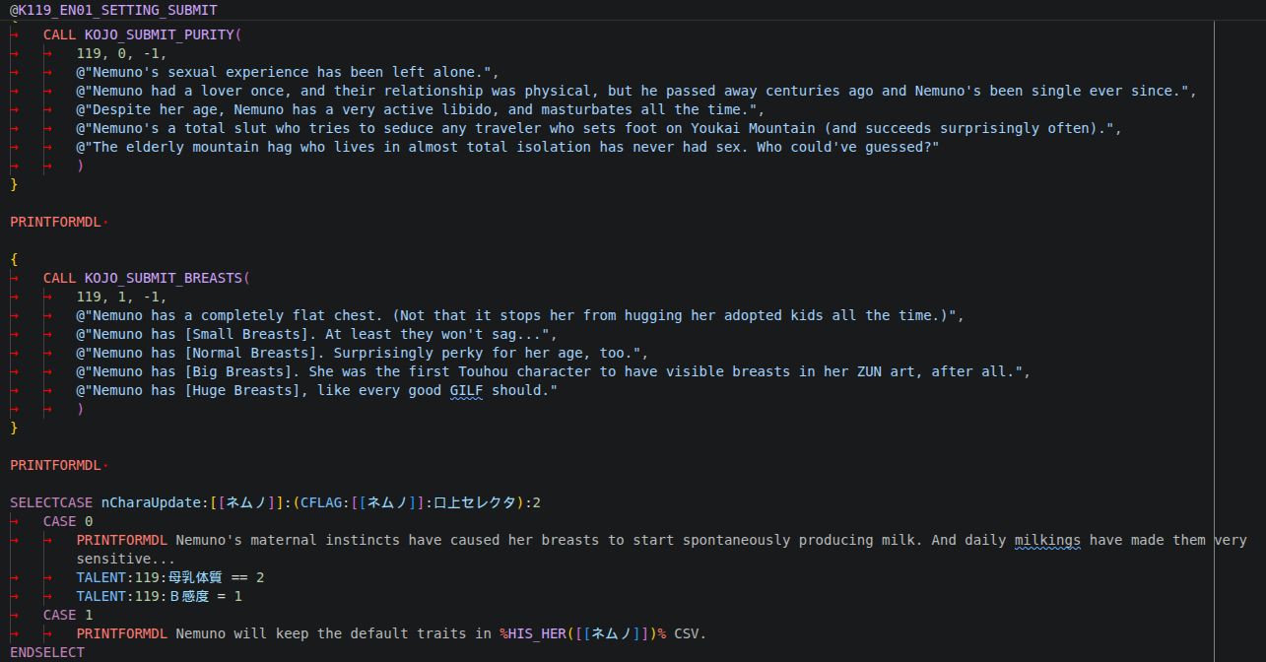Viewport: 1266px width, 662px height.
Task: Click the KOJO_SUBMIT_BREASTS function name
Action: click(163, 278)
